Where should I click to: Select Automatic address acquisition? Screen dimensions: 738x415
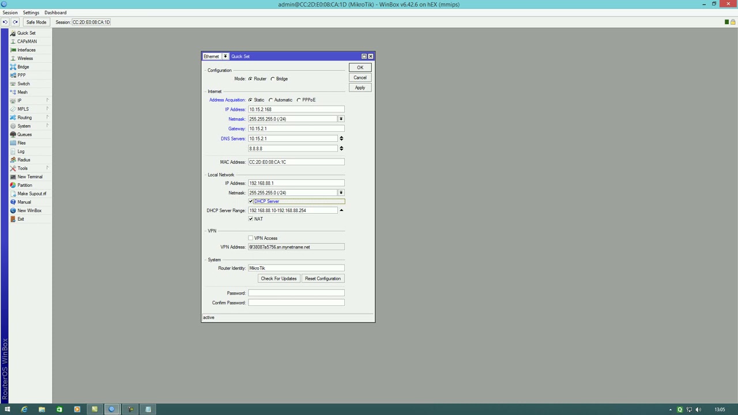271,100
